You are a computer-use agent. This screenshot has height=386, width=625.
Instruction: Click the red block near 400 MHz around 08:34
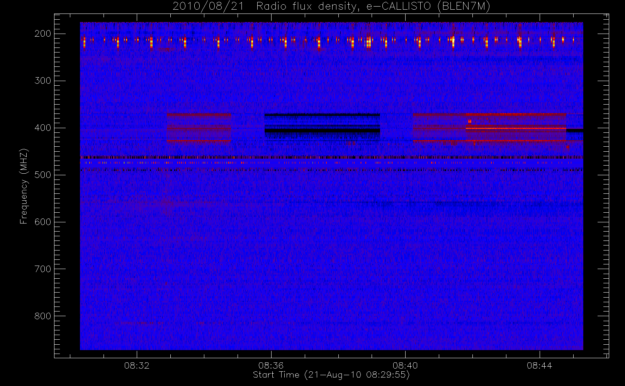point(199,128)
